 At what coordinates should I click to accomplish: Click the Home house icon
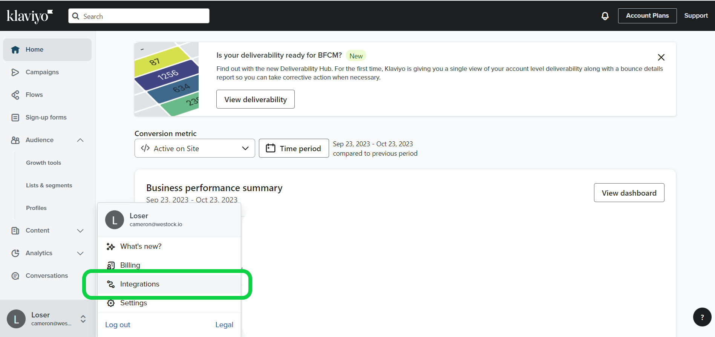coord(15,50)
